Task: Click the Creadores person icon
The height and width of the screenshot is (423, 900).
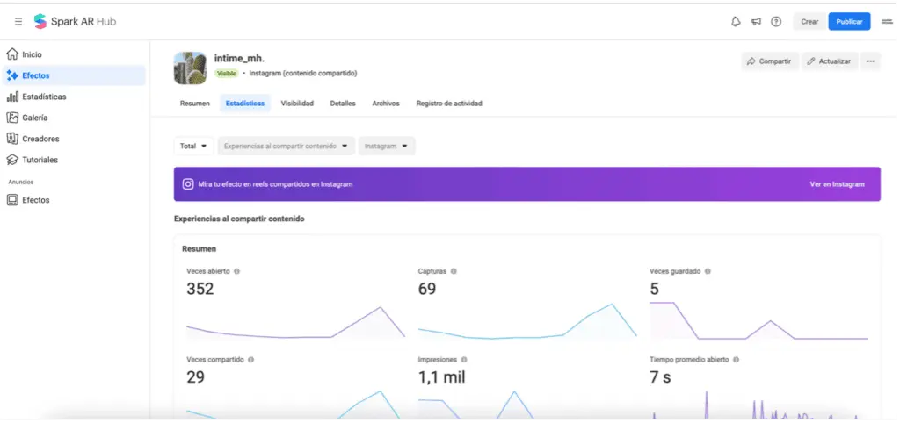Action: (x=12, y=138)
